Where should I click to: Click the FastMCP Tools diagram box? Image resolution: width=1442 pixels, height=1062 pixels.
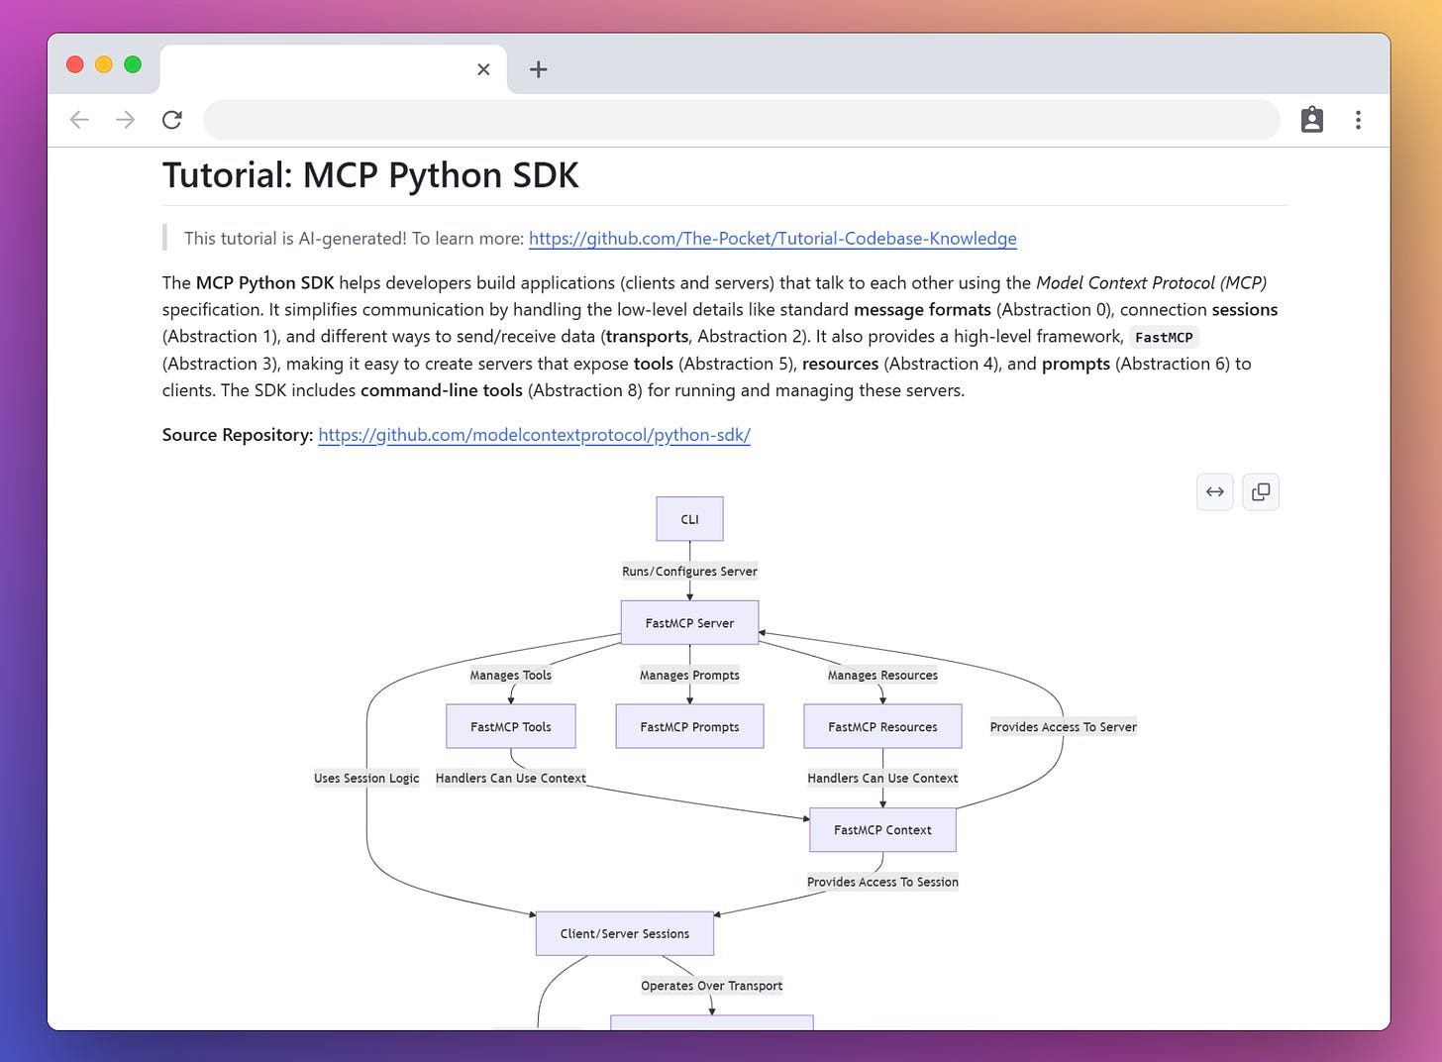point(511,726)
